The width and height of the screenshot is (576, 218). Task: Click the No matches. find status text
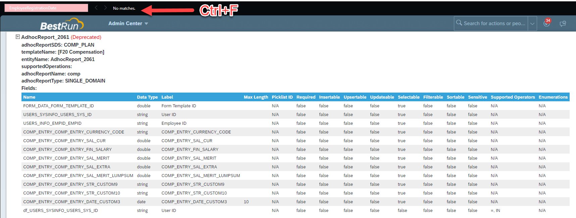124,8
